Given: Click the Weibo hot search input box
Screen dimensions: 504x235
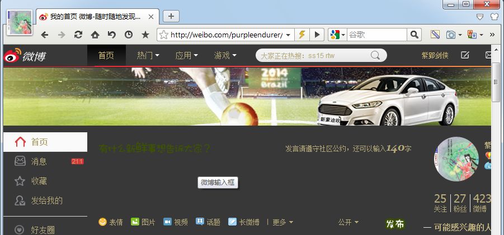Looking at the screenshot, I should pos(313,55).
